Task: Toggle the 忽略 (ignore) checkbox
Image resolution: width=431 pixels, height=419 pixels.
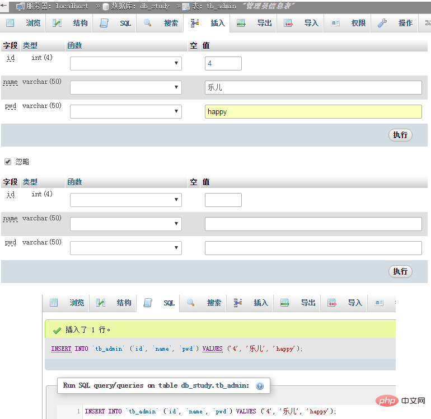Action: (x=8, y=162)
